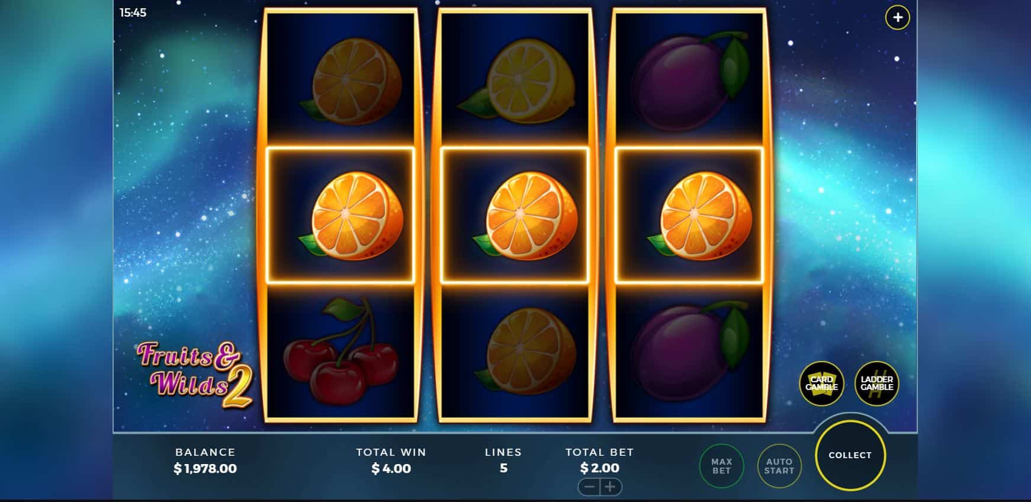Image resolution: width=1031 pixels, height=502 pixels.
Task: Increase total bet with plus button
Action: point(611,487)
